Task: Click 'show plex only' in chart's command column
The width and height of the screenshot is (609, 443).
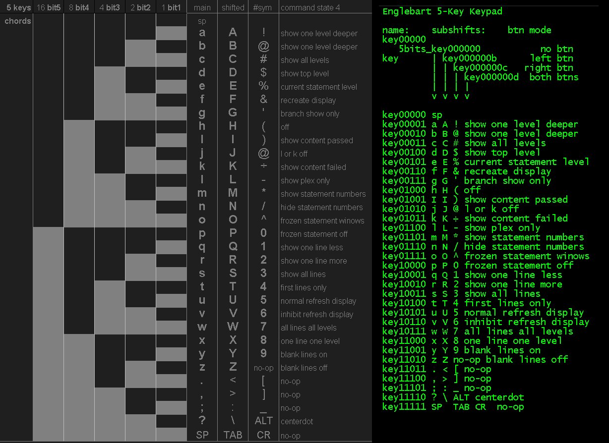Action: [305, 180]
